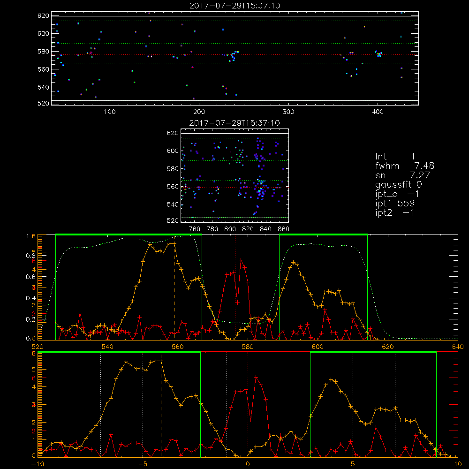This screenshot has width=469, height=469.
Task: Click the third plot x-axis label 600
Action: pos(318,347)
